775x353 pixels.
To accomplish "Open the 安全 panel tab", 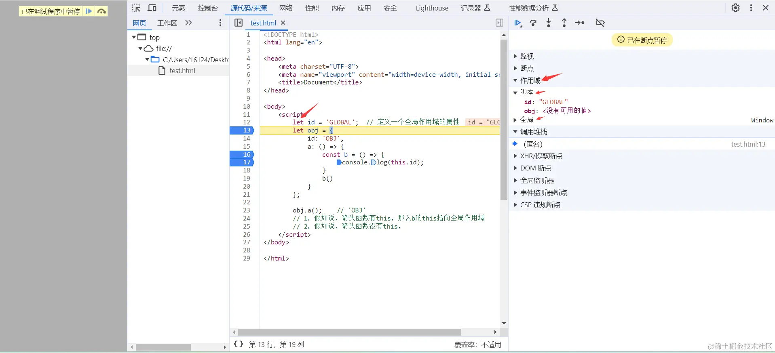I will tap(390, 8).
